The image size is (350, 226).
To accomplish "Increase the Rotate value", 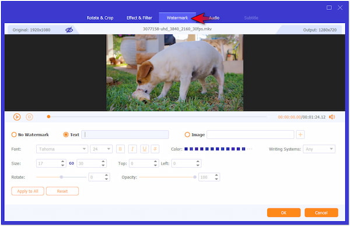I will click(107, 175).
